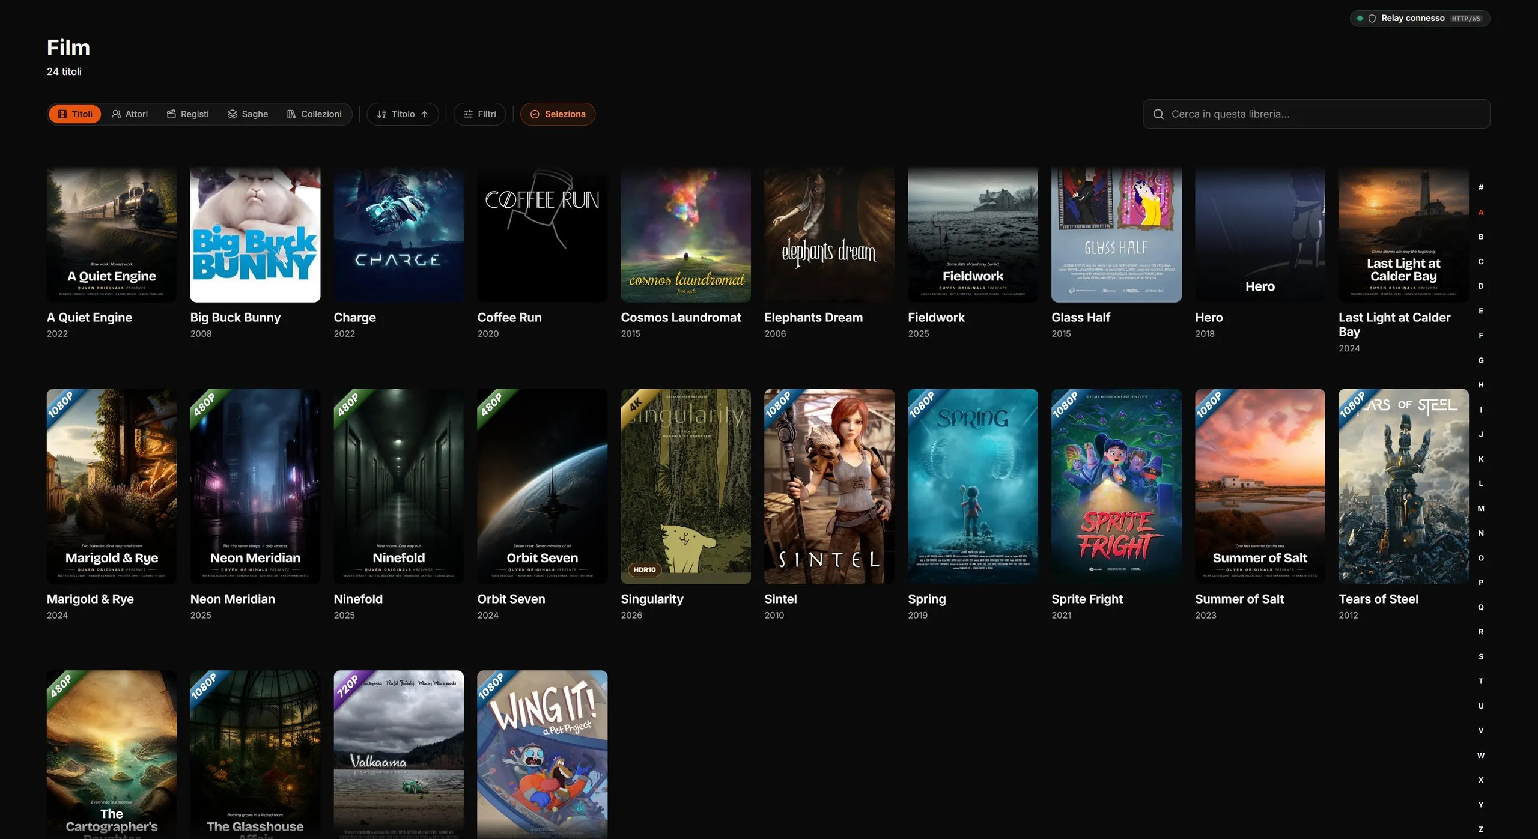
Task: Click the HDR10 badge on Singularity
Action: point(644,570)
